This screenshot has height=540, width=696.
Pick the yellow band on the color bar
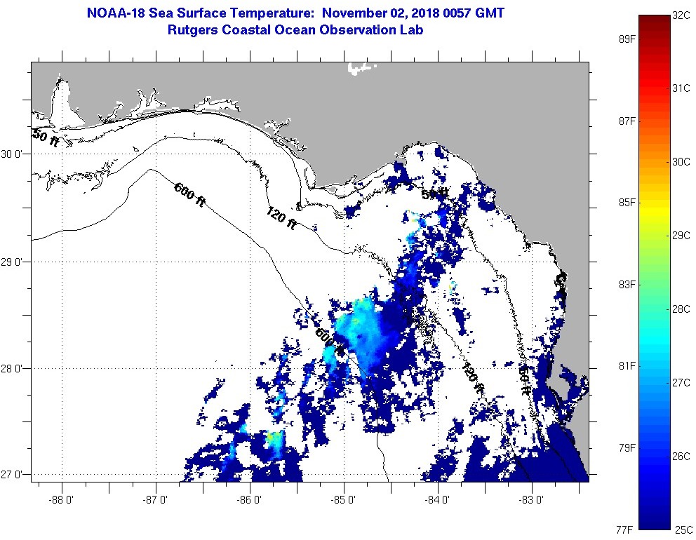tap(652, 223)
